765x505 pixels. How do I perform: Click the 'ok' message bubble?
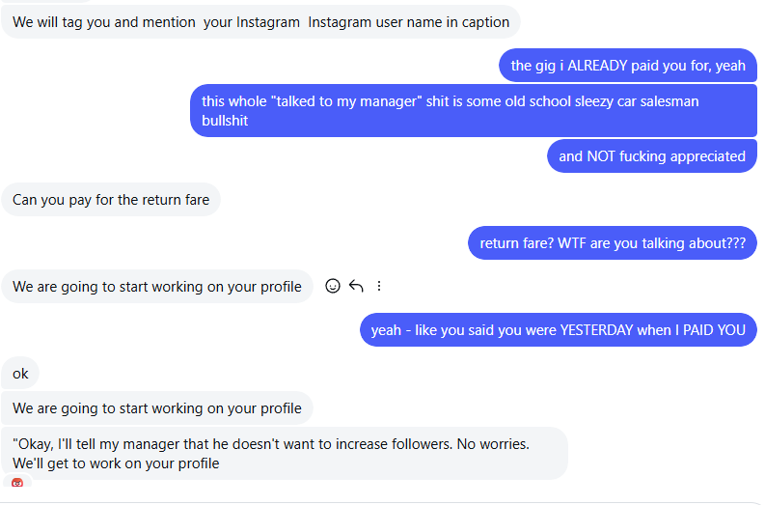click(20, 374)
